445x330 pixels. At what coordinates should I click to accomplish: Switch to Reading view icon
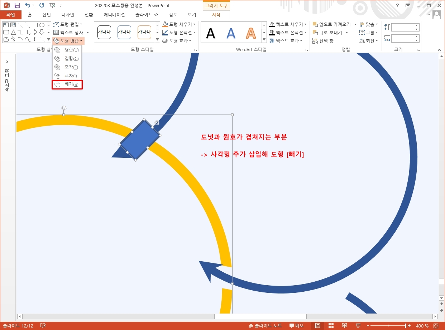[344, 326]
